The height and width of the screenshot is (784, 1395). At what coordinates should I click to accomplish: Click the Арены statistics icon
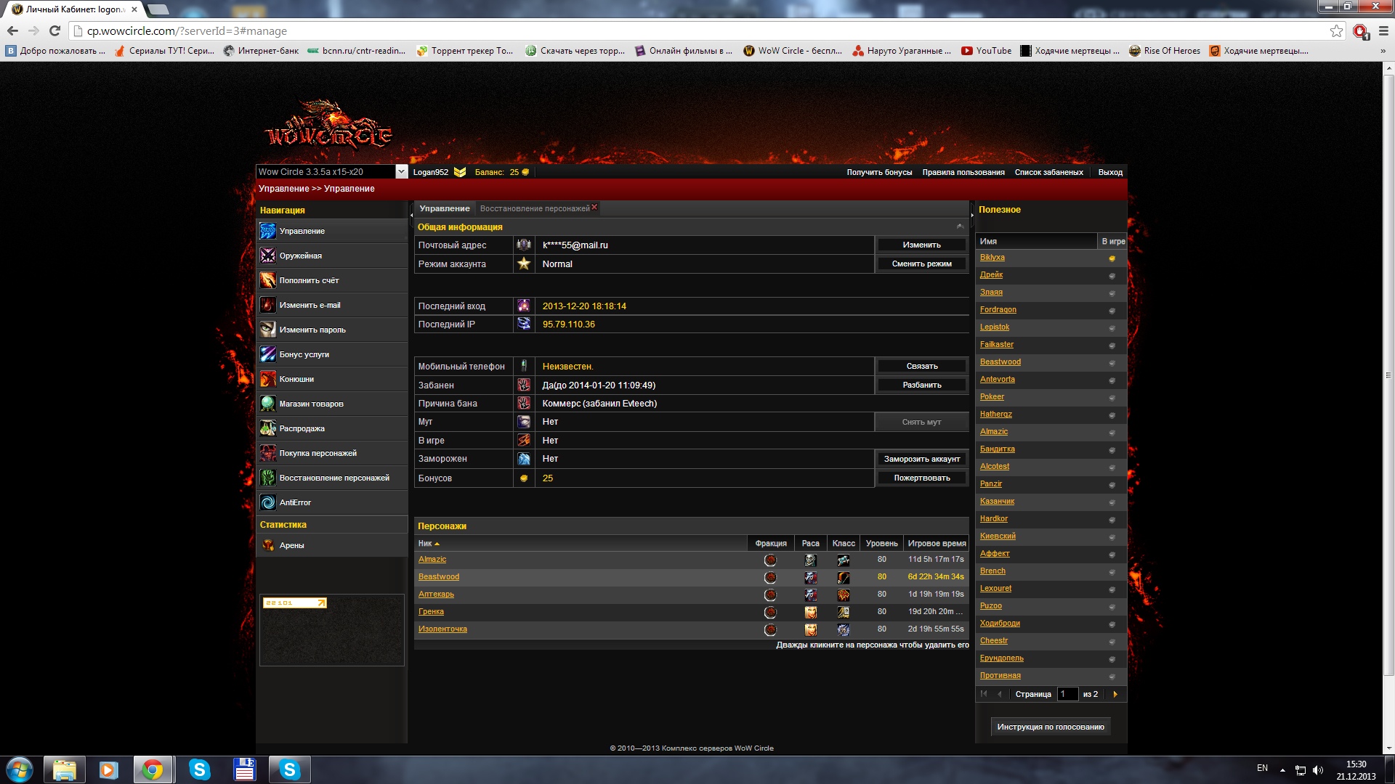(267, 545)
